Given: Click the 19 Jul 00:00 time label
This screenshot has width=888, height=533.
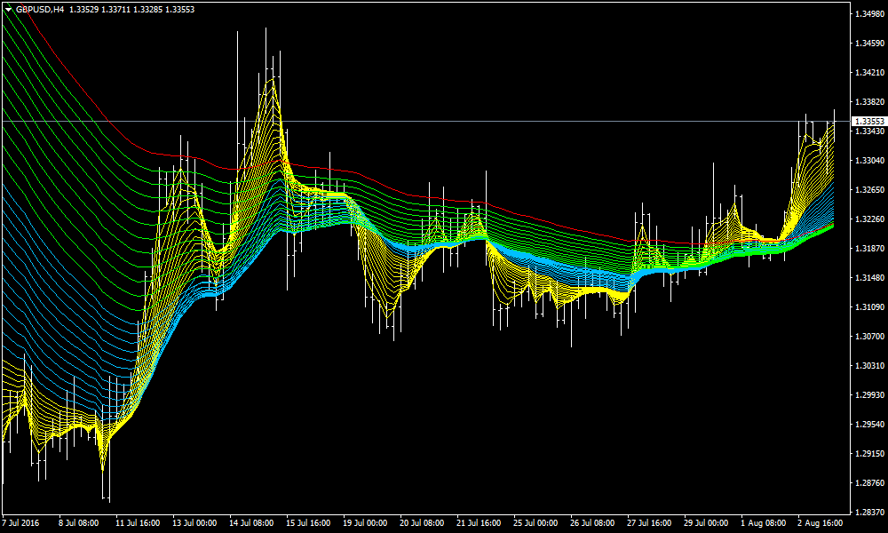Looking at the screenshot, I should coord(365,523).
